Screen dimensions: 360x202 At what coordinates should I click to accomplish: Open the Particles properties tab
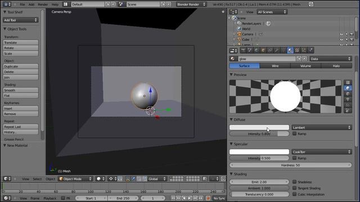(x=304, y=50)
